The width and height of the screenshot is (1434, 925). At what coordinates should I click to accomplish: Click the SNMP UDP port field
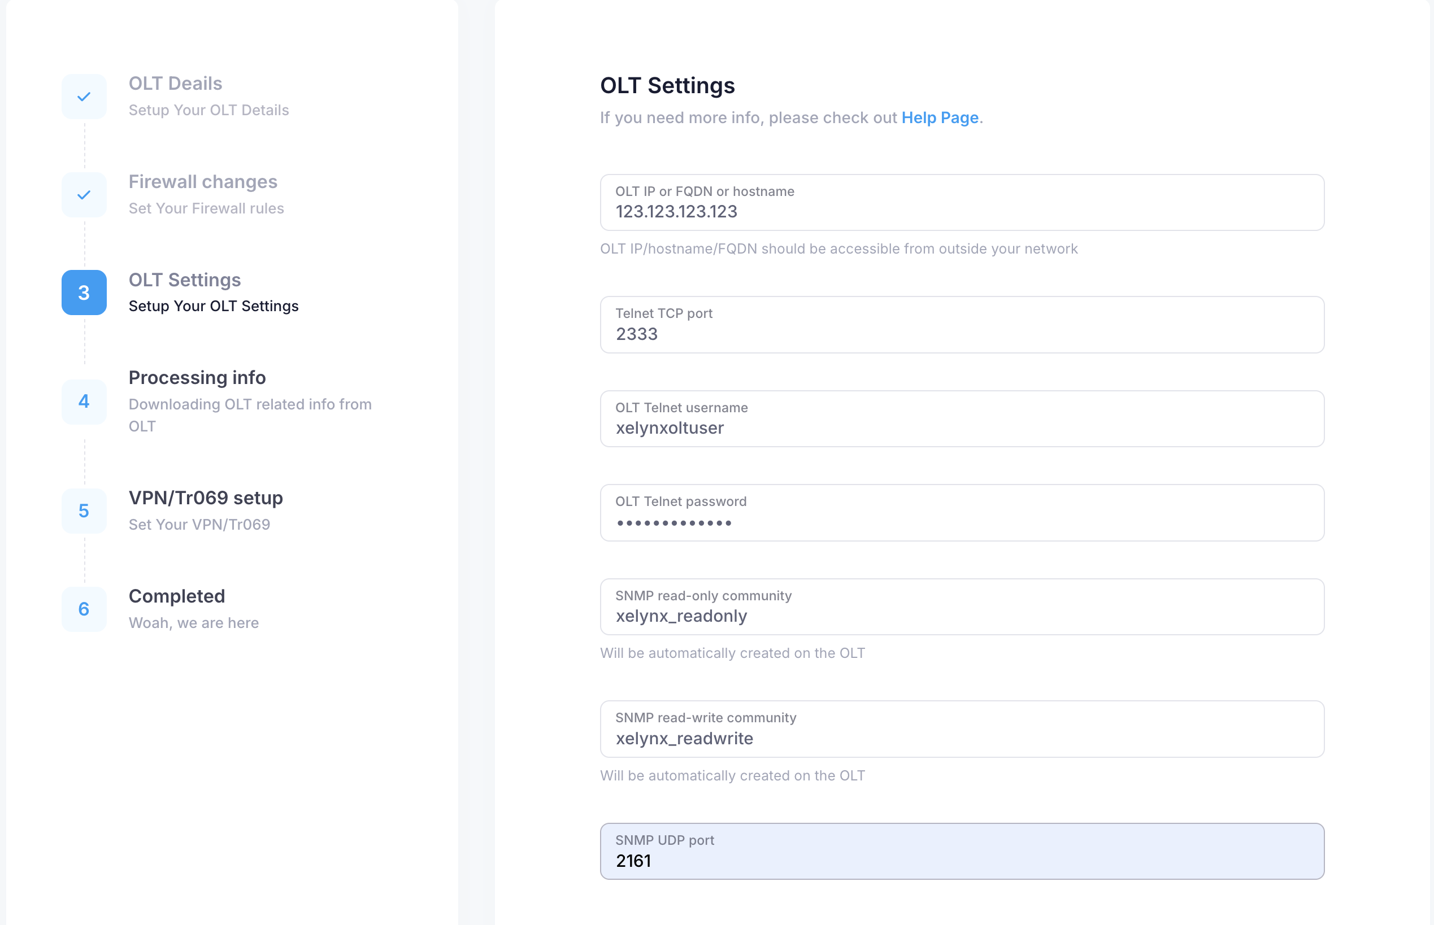[x=962, y=852]
